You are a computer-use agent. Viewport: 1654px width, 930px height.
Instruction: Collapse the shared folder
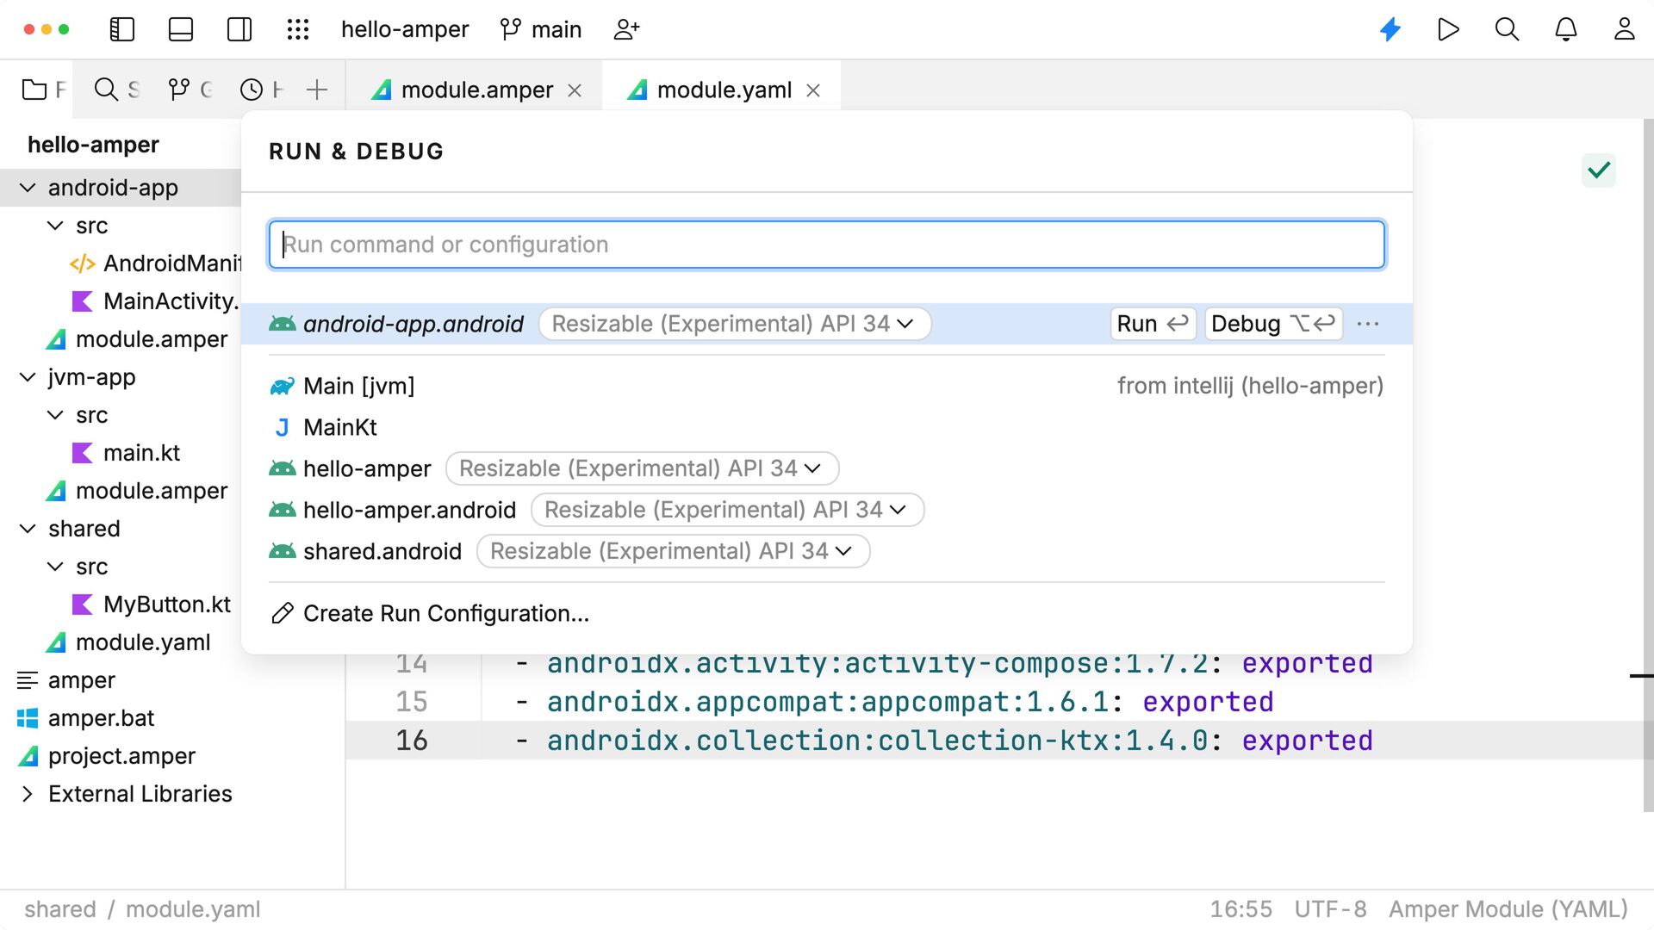pyautogui.click(x=28, y=529)
